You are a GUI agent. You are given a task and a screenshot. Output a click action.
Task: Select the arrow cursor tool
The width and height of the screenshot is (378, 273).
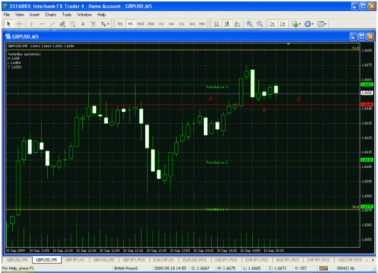click(8, 24)
